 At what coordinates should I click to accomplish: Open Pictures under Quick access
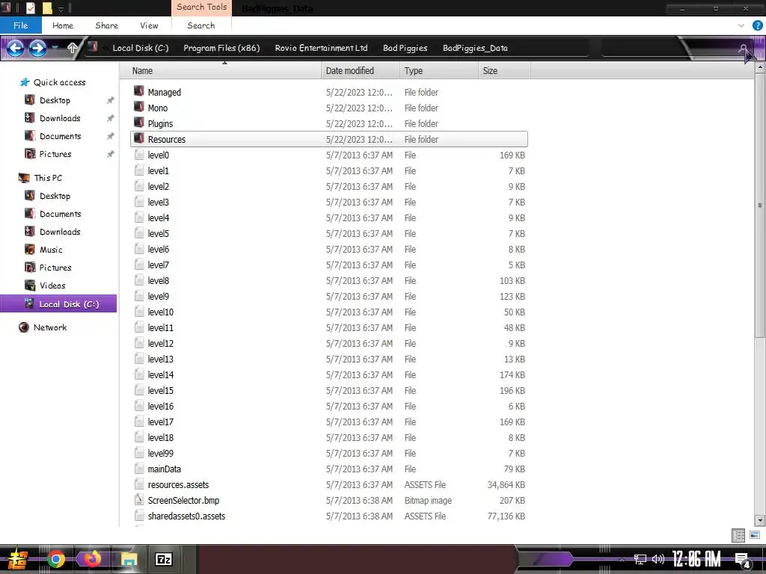[x=55, y=154]
